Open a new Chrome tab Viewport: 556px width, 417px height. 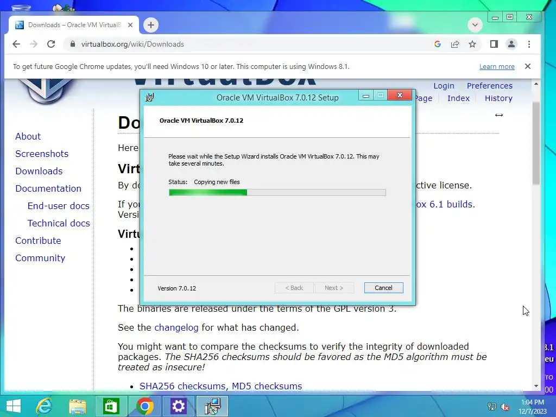point(151,25)
